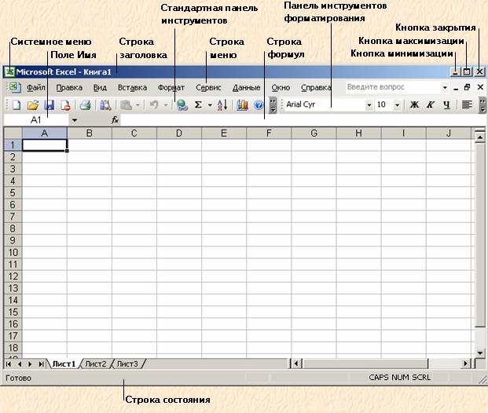Launch the Chart Wizard icon
Viewport: 488px width, 413px height.
click(242, 105)
